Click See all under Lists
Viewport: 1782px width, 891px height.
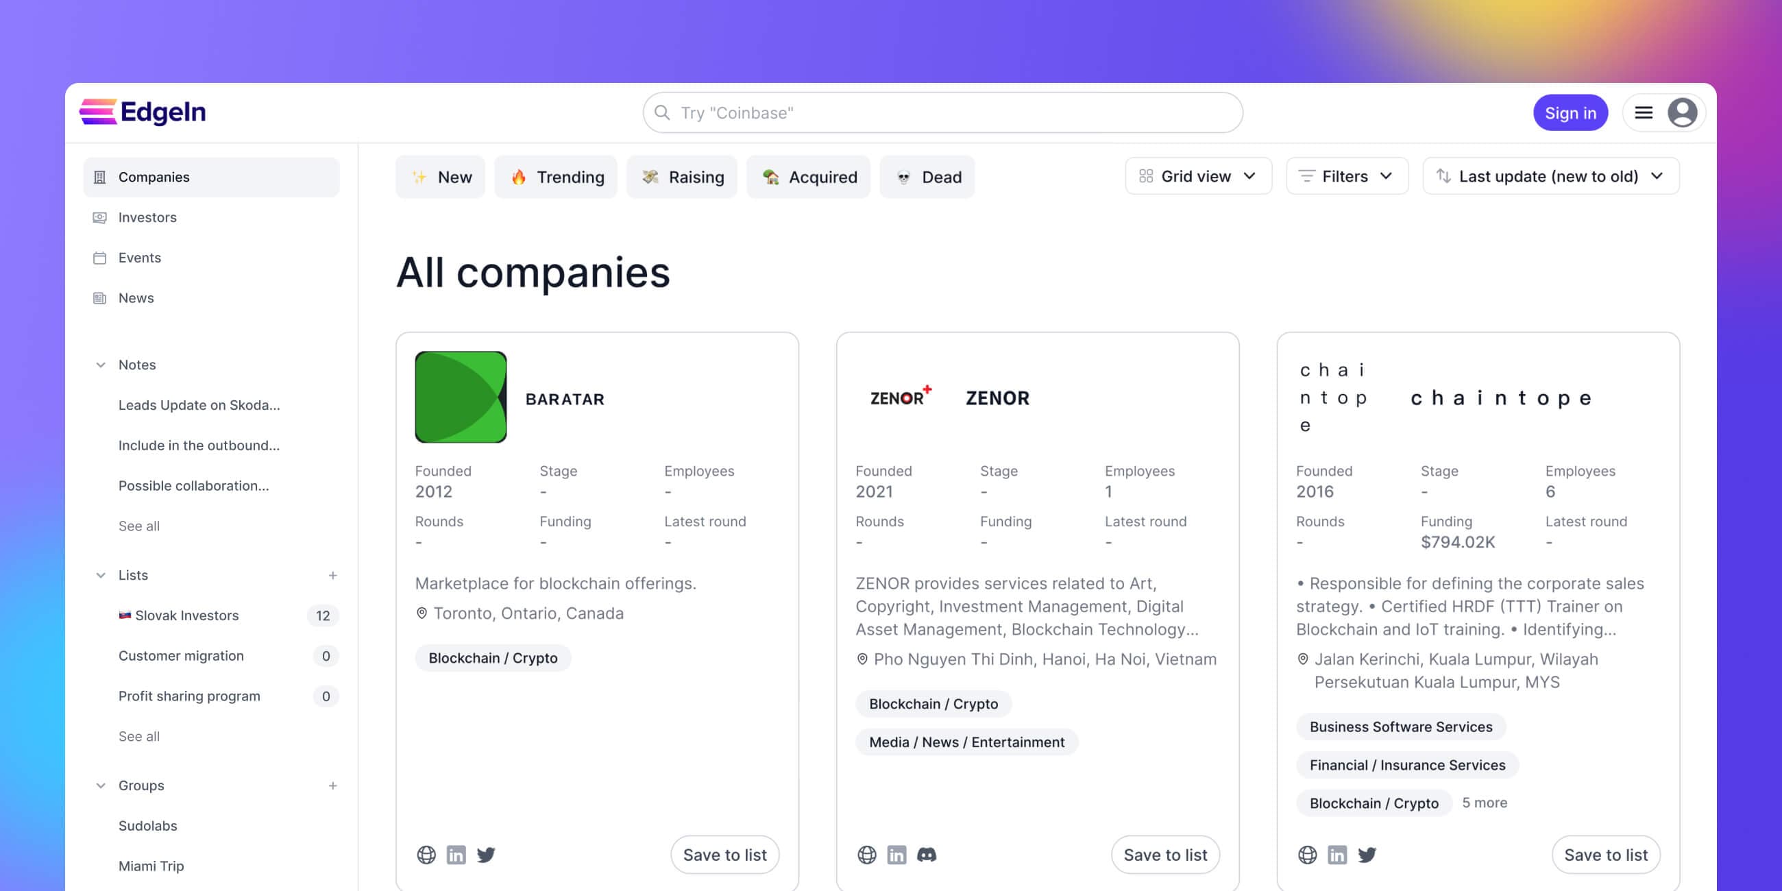[x=139, y=737]
